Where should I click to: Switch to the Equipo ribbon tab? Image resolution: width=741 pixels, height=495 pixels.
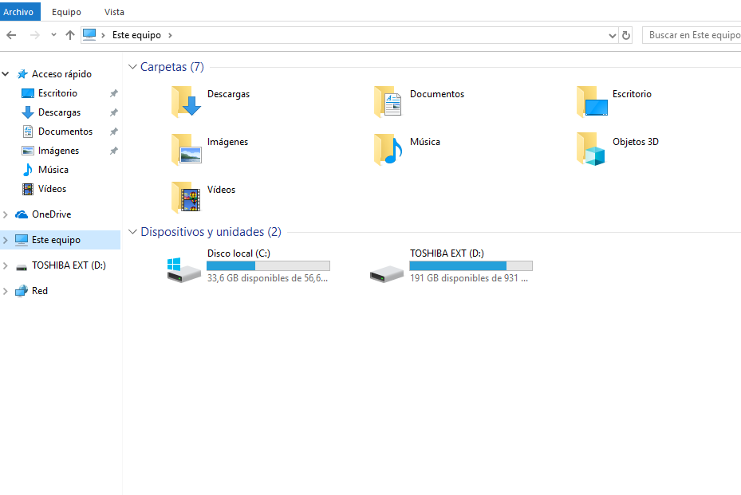pos(66,12)
